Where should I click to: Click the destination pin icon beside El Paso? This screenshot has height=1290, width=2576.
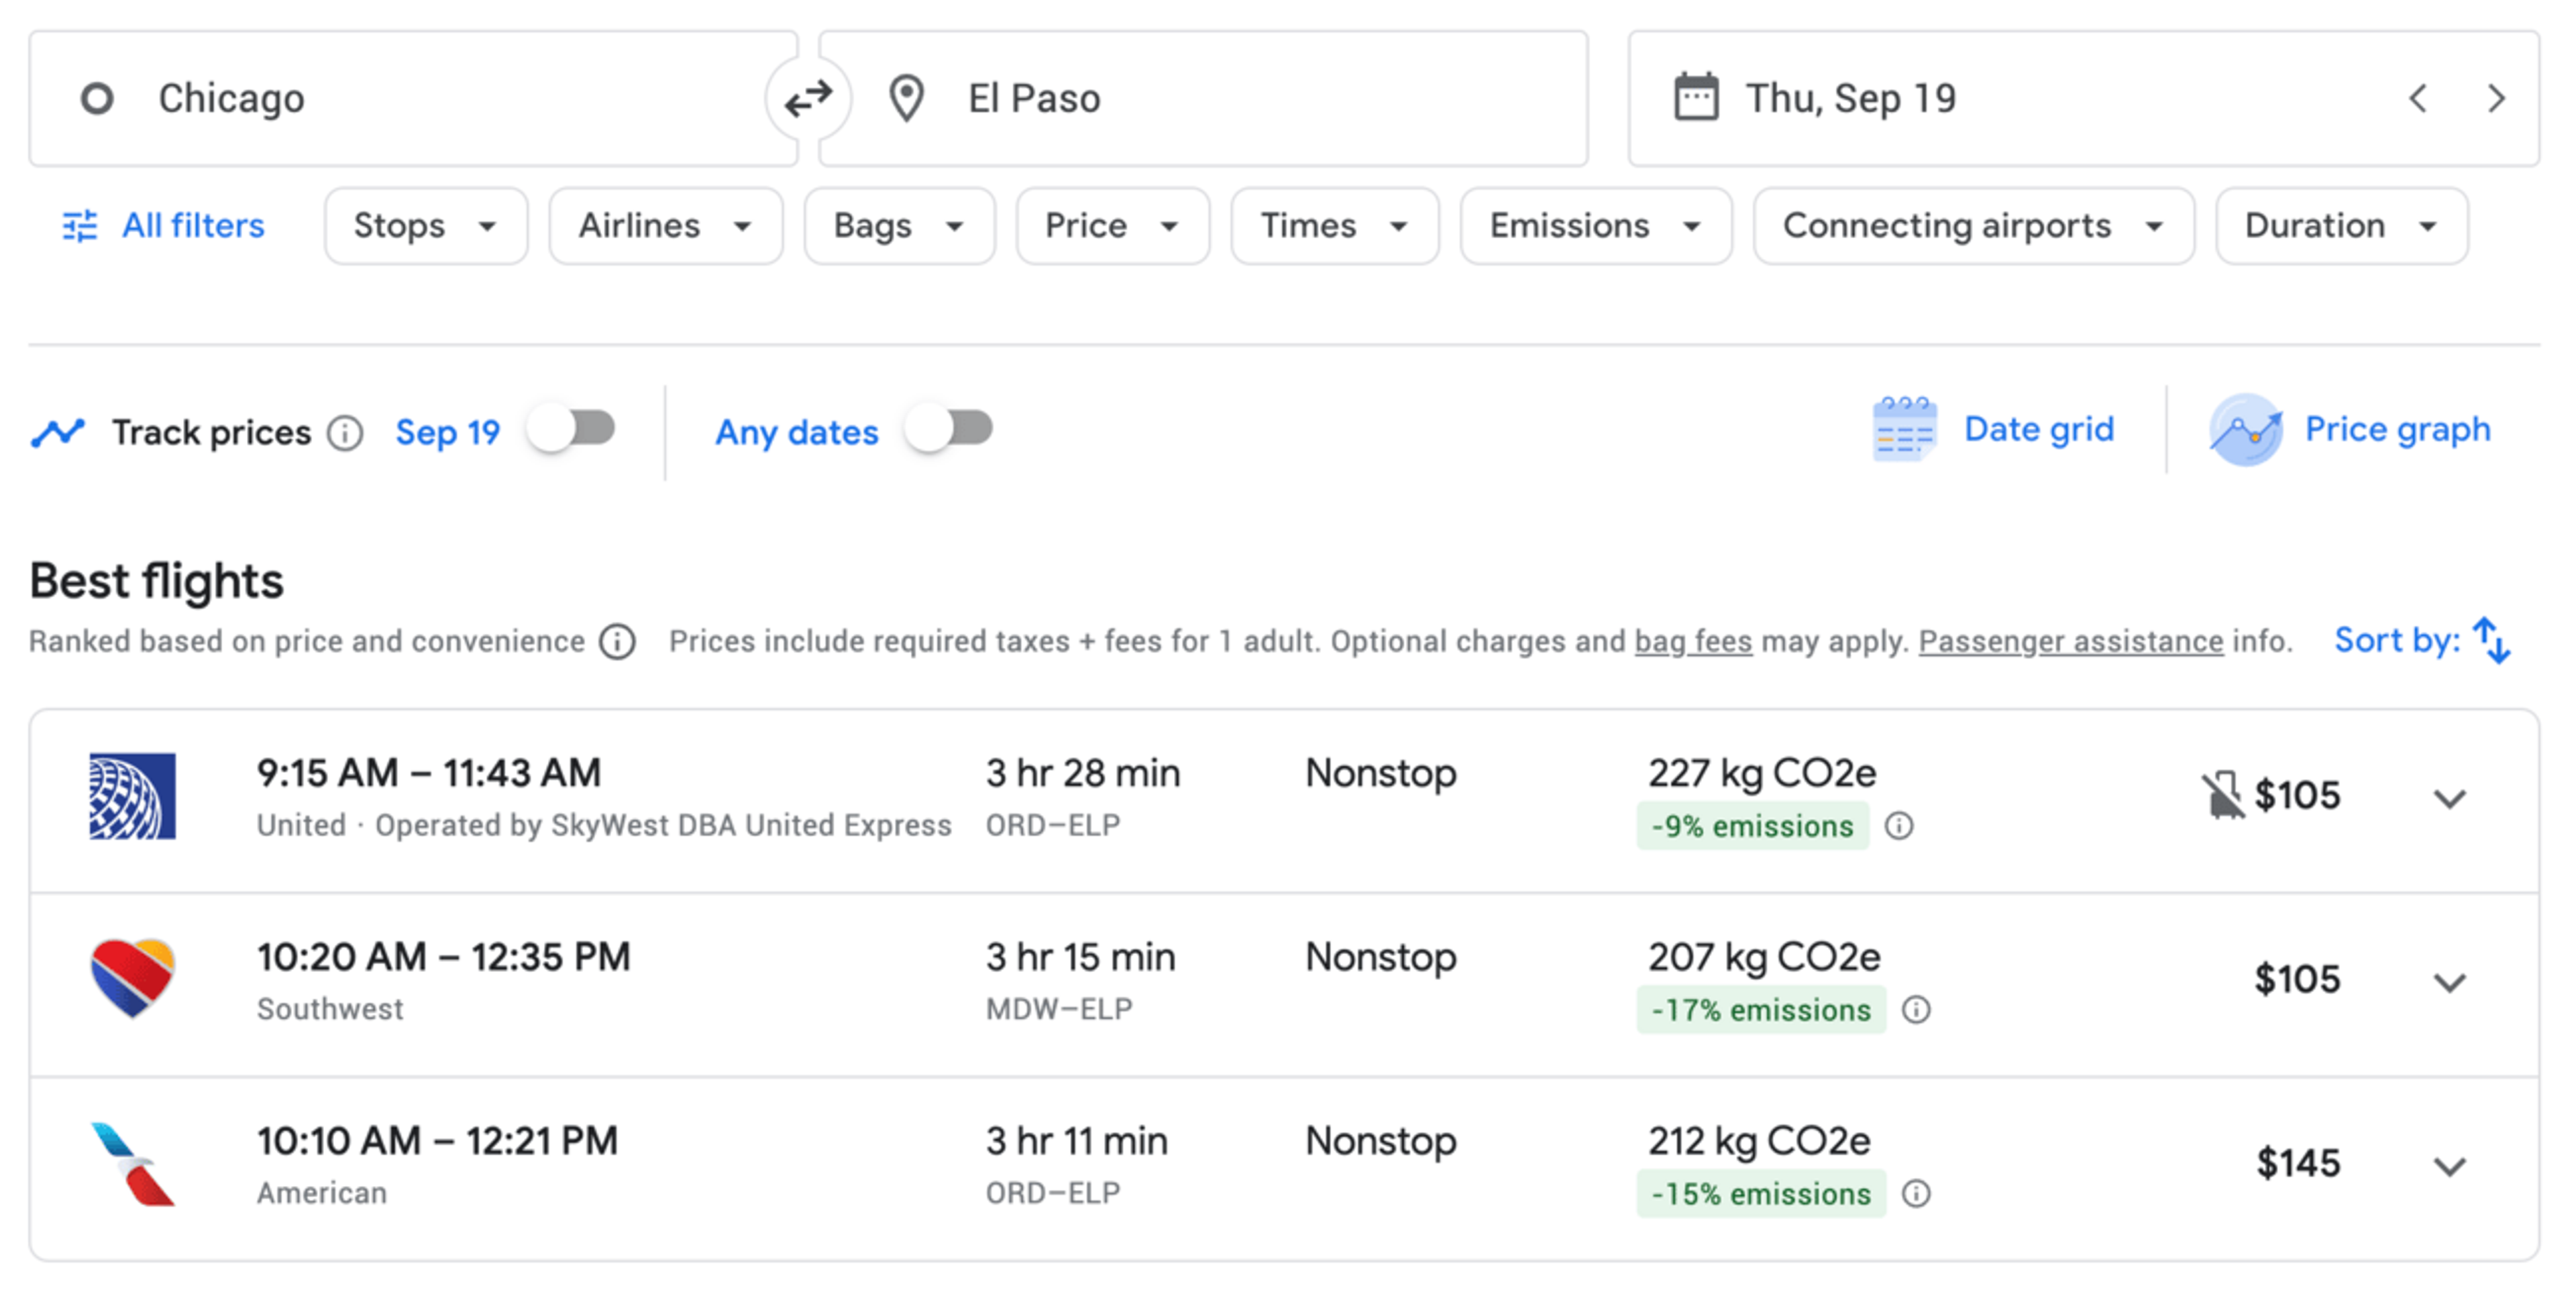click(907, 99)
